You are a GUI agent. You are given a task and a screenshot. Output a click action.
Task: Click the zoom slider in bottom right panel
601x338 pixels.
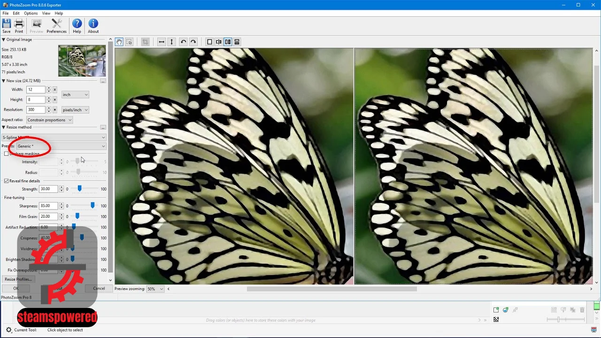558,319
